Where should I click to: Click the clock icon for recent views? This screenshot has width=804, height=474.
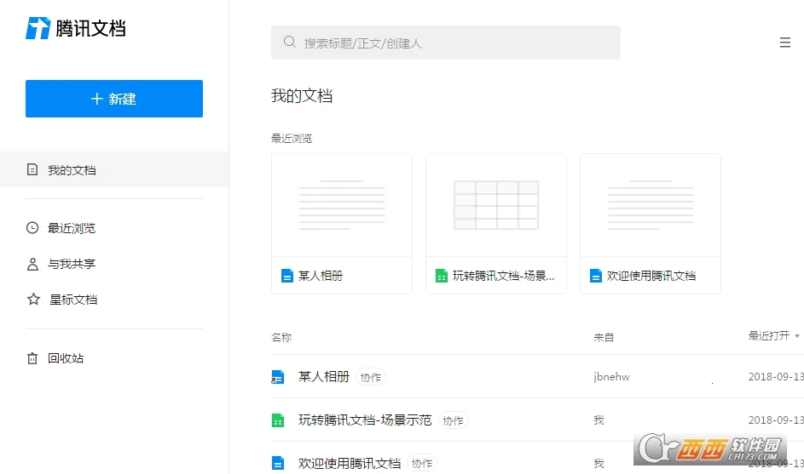tap(32, 228)
